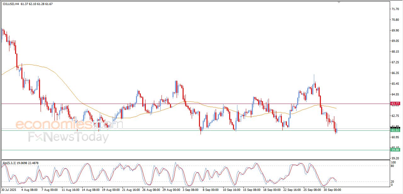Click the FxNewsToday watermark logo

point(69,138)
